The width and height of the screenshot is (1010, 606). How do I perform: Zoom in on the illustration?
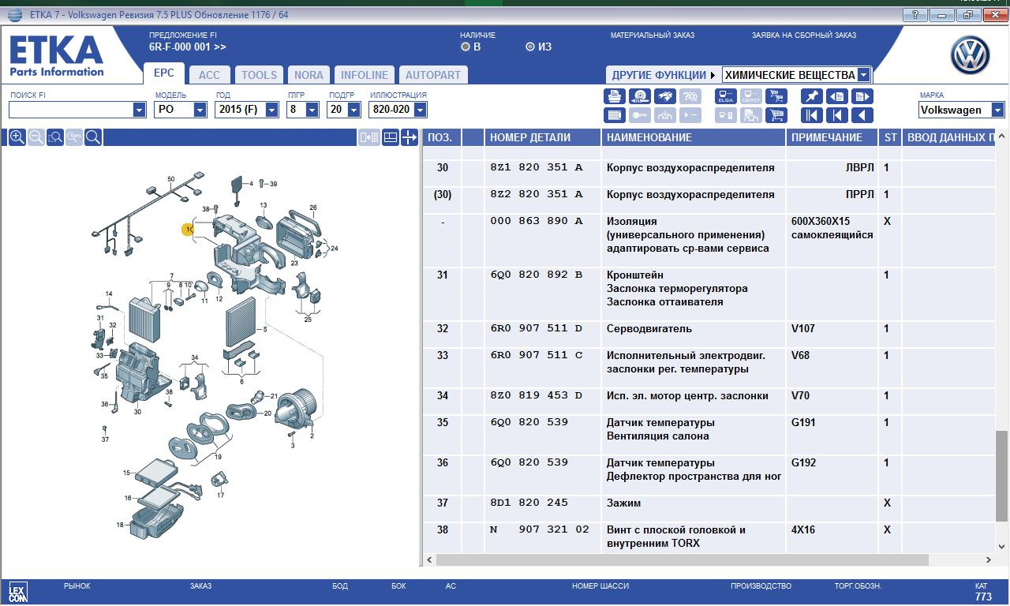17,137
